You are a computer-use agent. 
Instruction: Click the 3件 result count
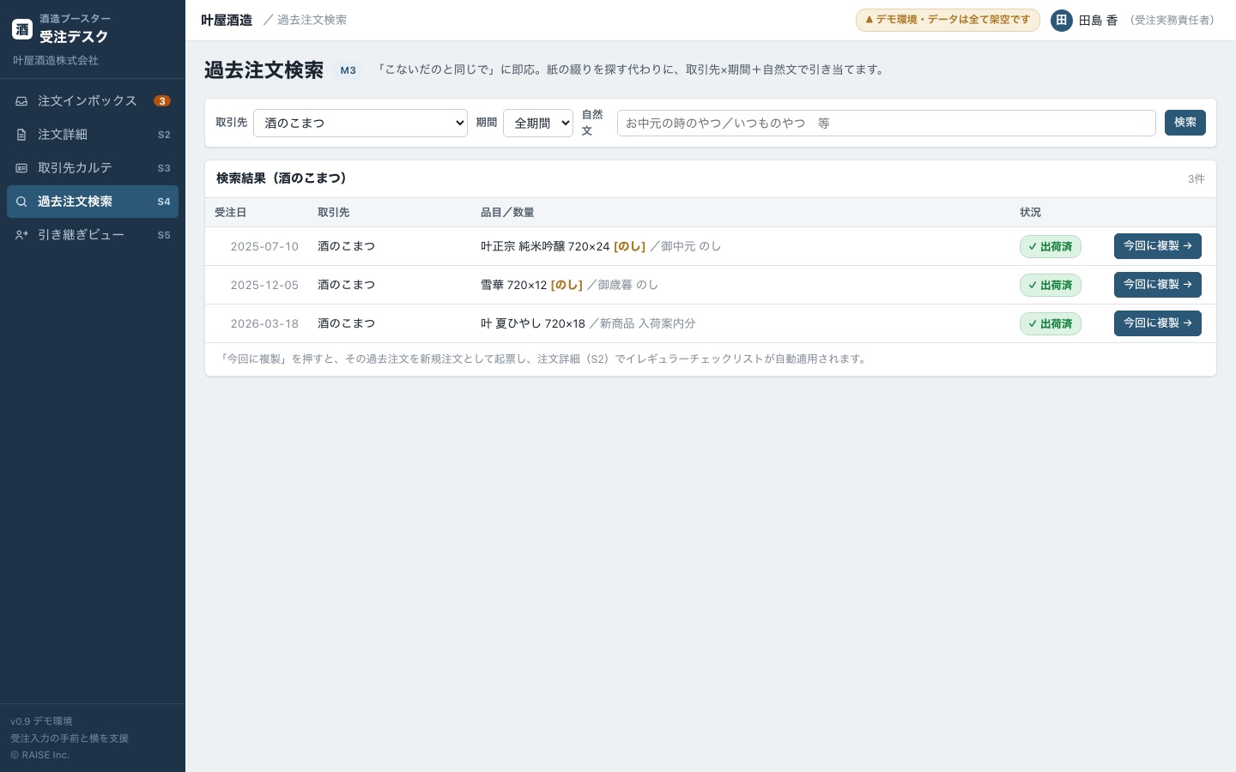click(x=1197, y=179)
